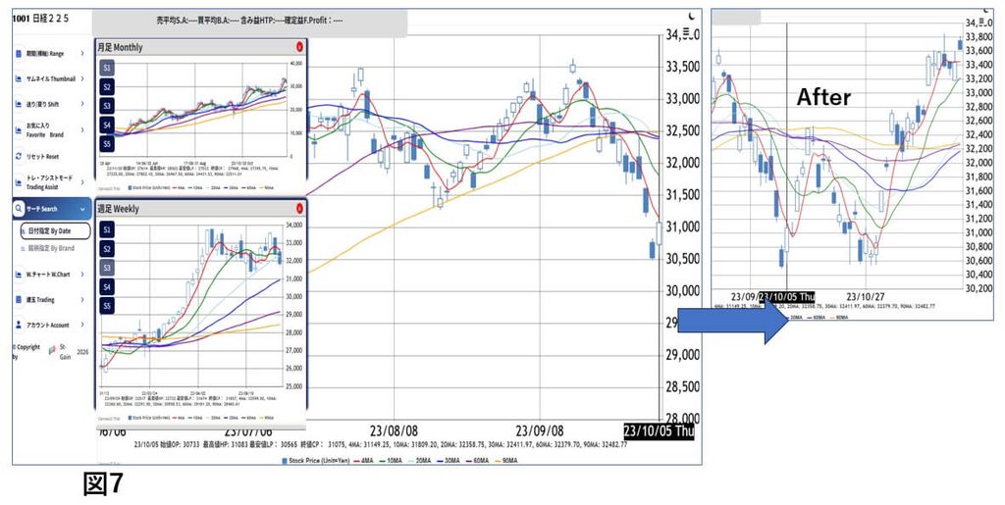This screenshot has width=1005, height=505.
Task: Open the Account label
Action: [x=47, y=325]
